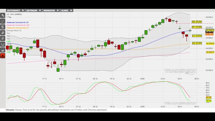Click the red X delete tool

coord(3,56)
